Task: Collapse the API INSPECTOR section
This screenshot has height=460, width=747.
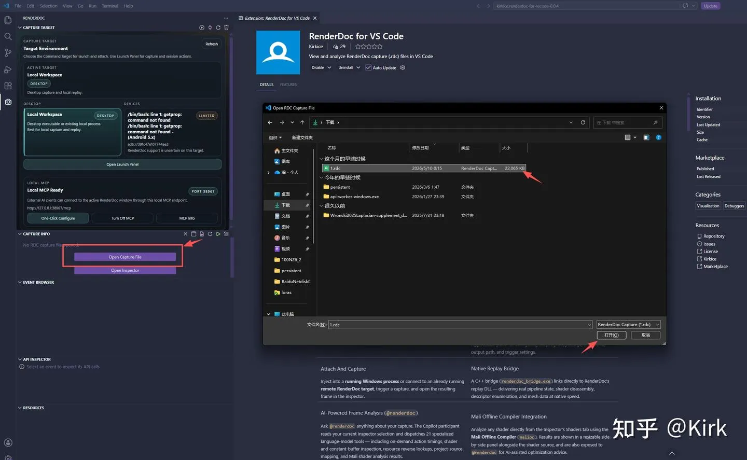Action: click(x=20, y=359)
